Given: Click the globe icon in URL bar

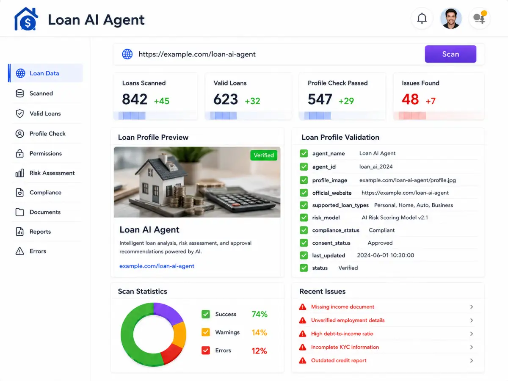Looking at the screenshot, I should click(127, 54).
